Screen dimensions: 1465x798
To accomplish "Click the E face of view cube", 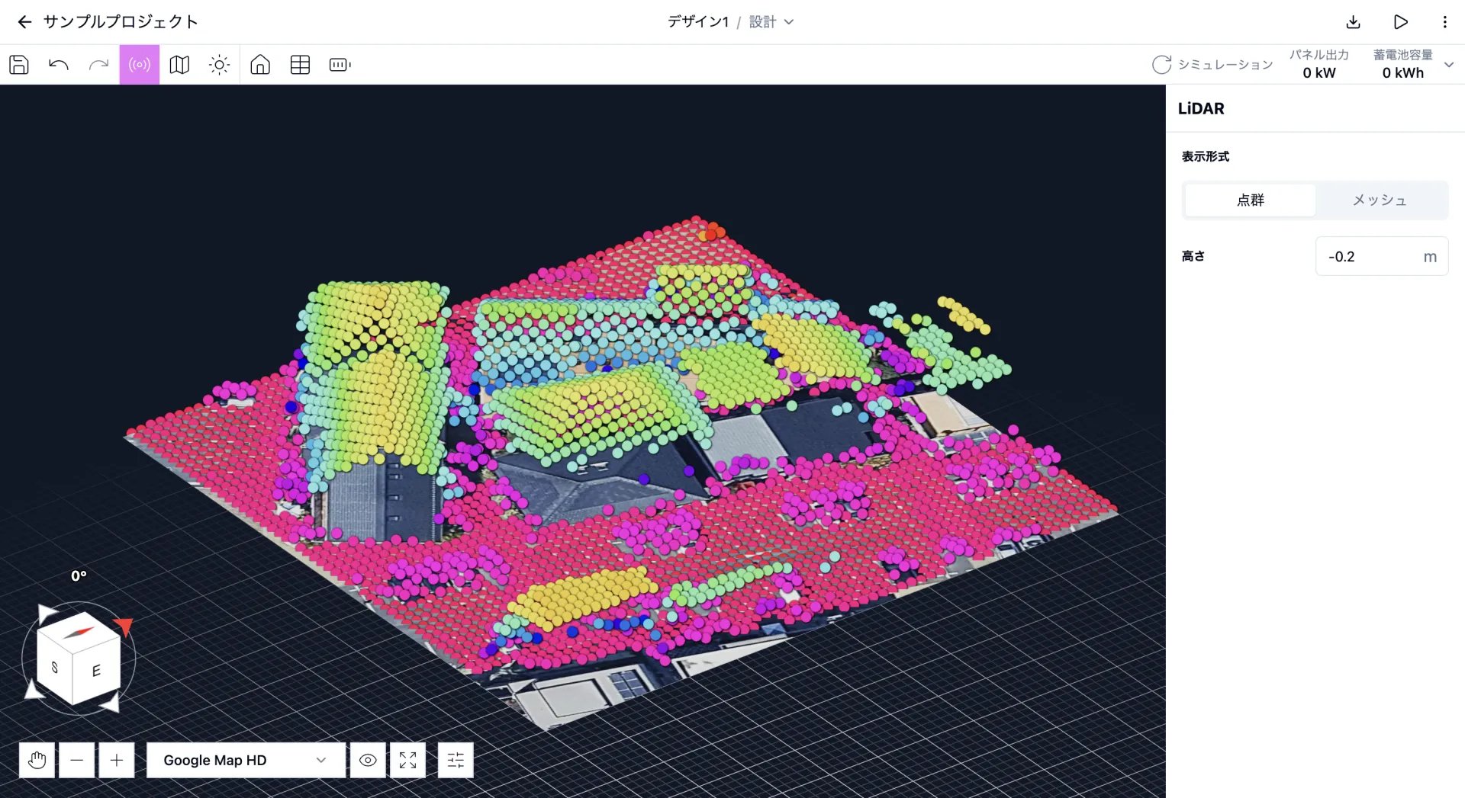I will tap(96, 671).
